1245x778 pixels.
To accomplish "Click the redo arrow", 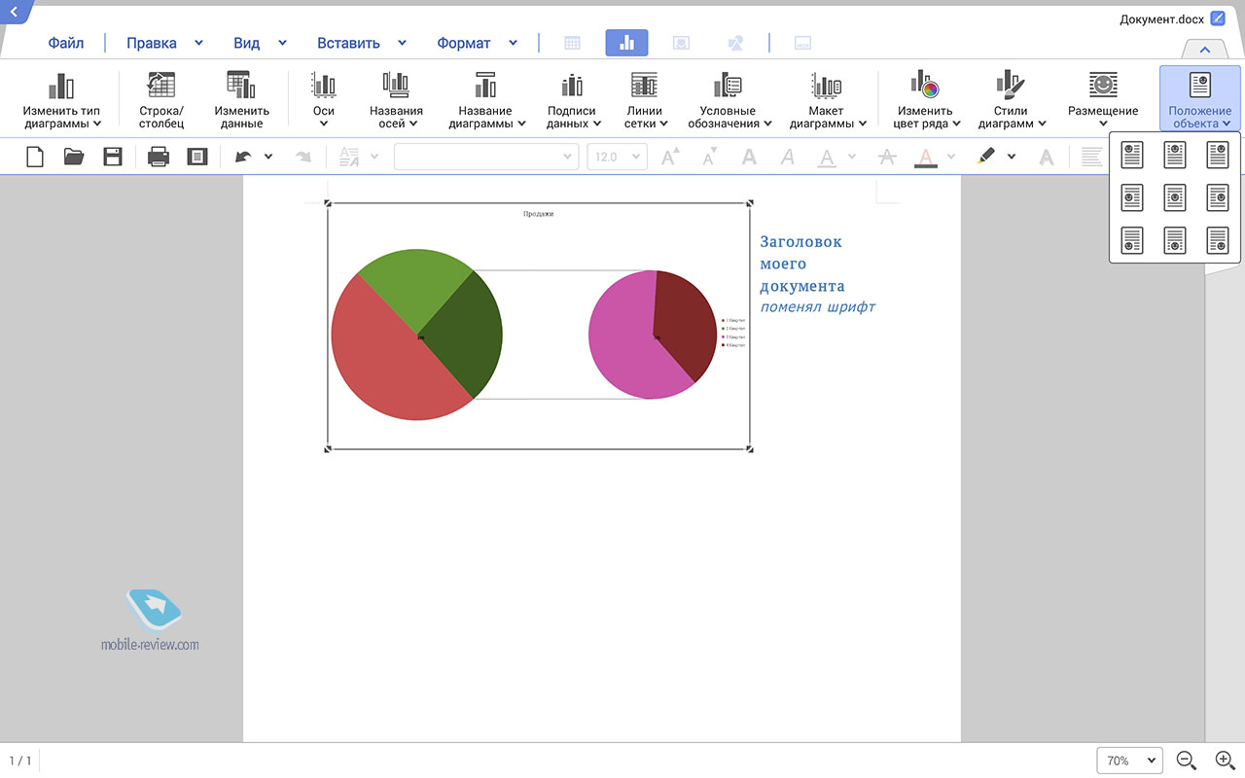I will 303,157.
